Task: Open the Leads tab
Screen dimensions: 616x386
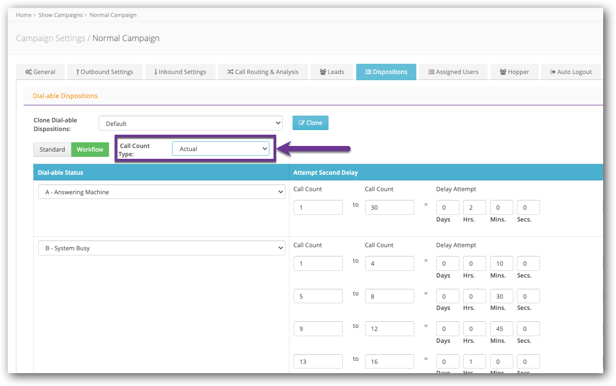Action: click(331, 72)
